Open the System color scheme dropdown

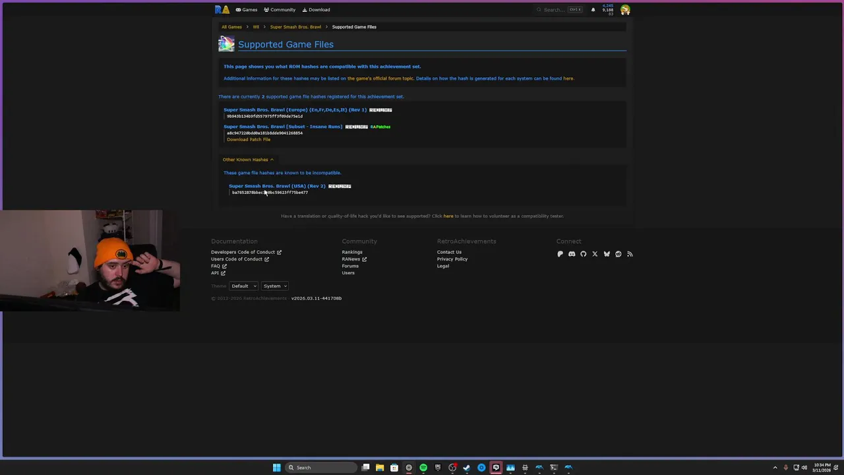275,286
